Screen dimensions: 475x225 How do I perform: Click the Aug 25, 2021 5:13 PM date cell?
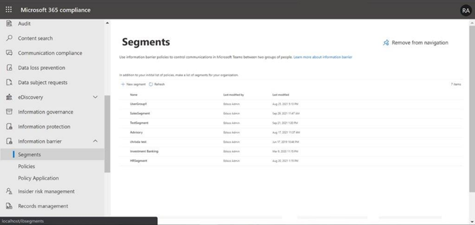click(x=285, y=104)
